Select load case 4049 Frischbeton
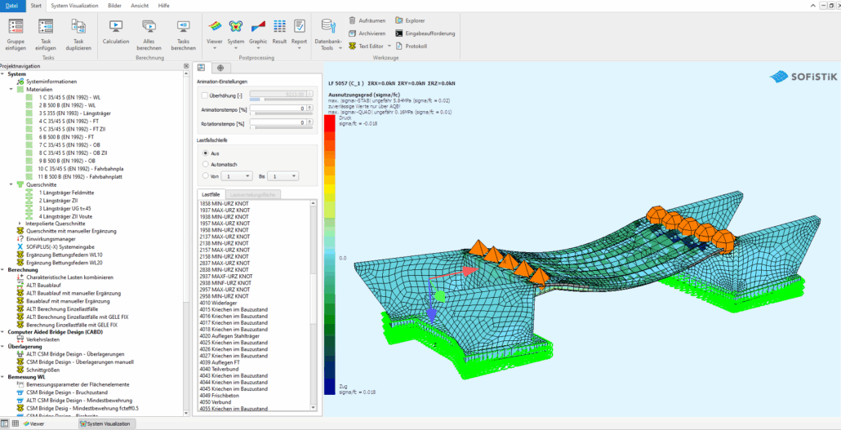841x430 pixels. (x=218, y=395)
